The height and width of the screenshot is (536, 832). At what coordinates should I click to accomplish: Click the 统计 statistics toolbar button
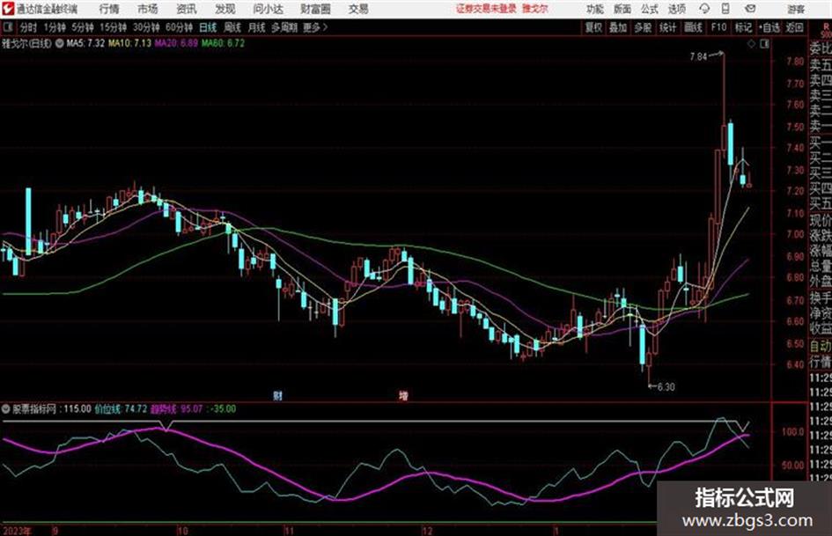pos(667,27)
